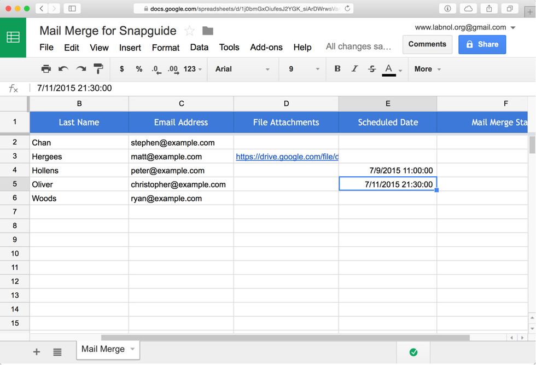This screenshot has width=536, height=365.
Task: Toggle bold formatting
Action: 337,68
